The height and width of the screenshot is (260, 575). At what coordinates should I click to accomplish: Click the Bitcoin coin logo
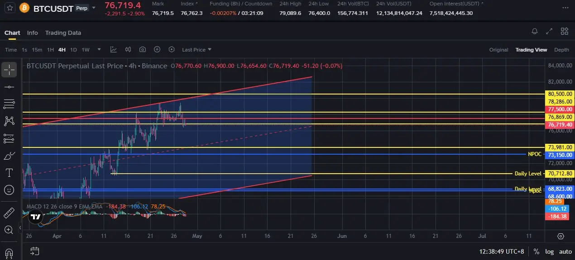click(x=24, y=8)
